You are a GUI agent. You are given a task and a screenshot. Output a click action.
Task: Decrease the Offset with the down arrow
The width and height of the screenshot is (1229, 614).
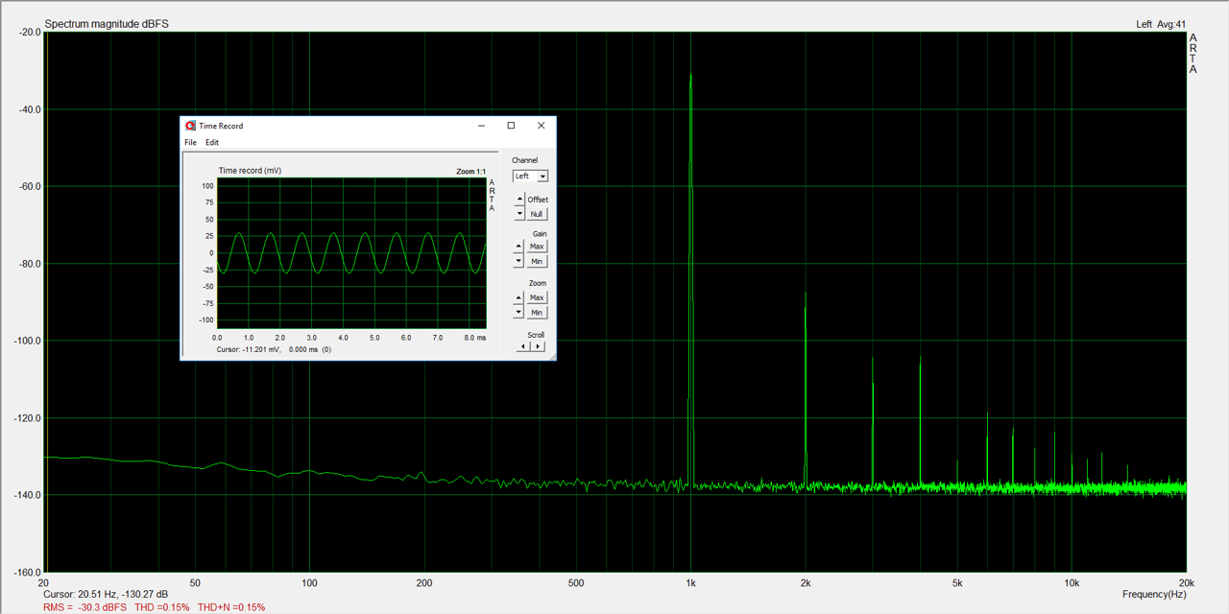click(519, 214)
